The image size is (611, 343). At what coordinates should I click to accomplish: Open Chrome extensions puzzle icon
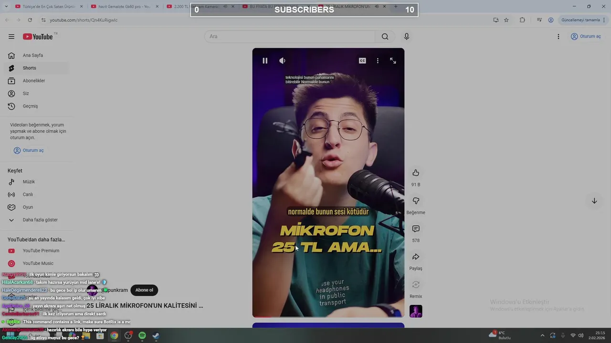point(522,20)
